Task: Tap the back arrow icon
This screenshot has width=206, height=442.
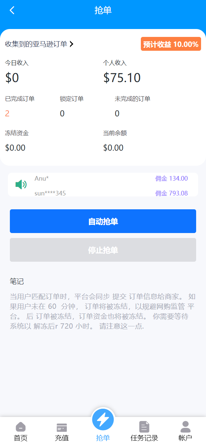Action: click(12, 11)
